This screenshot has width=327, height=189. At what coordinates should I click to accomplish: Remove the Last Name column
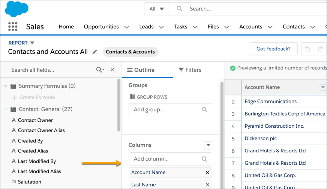(207, 185)
